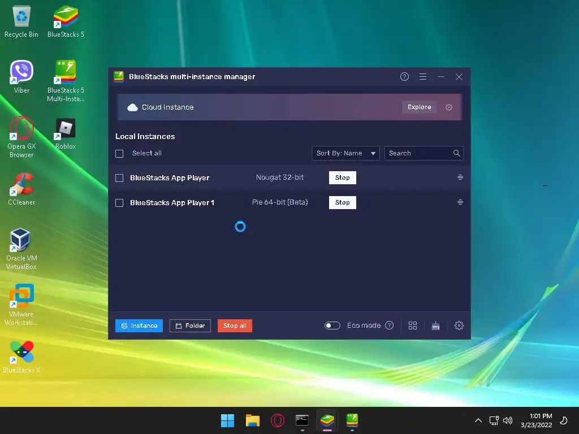The image size is (579, 434).
Task: Click the network icon in the system tray
Action: pyautogui.click(x=494, y=420)
